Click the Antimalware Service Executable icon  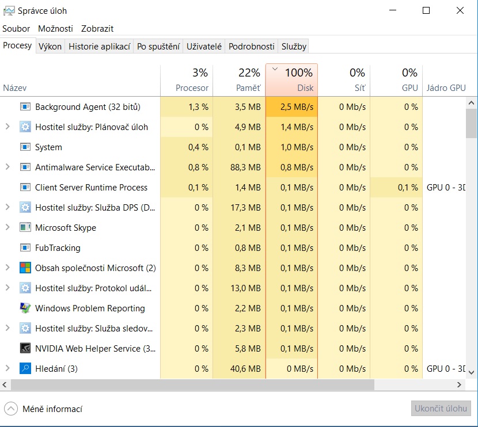tap(25, 167)
